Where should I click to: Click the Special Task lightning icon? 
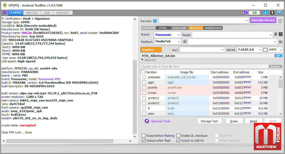[x=147, y=121]
